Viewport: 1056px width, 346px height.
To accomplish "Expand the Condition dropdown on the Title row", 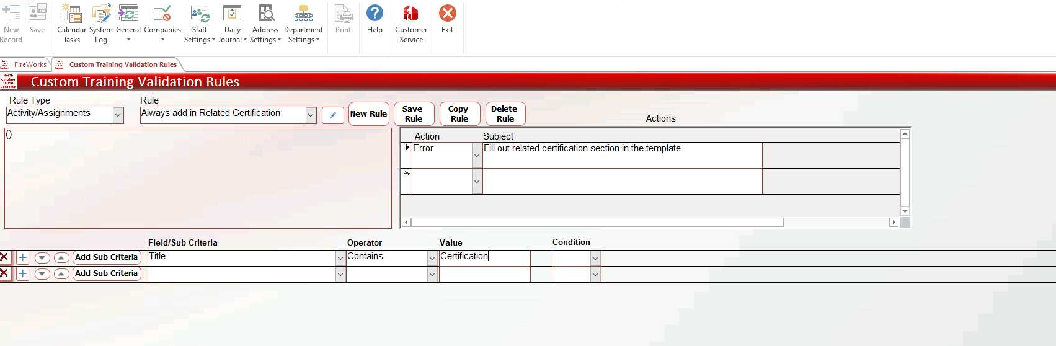I will 595,257.
